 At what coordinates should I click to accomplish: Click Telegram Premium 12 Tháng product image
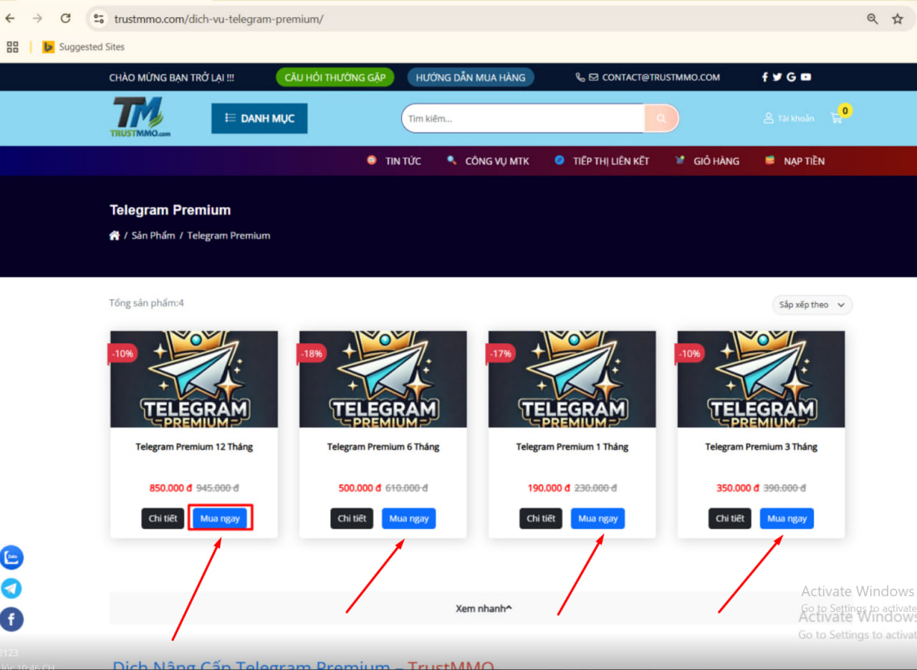194,379
